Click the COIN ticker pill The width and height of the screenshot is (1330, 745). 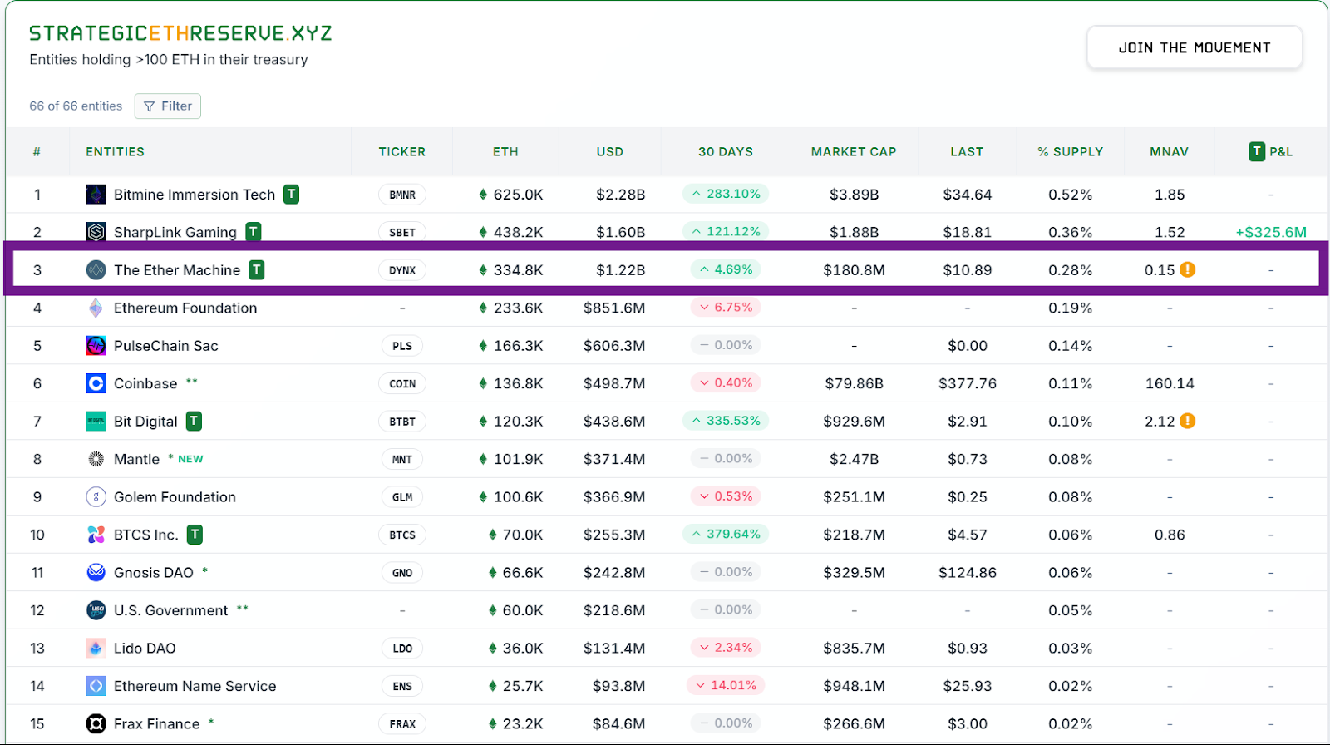coord(402,383)
